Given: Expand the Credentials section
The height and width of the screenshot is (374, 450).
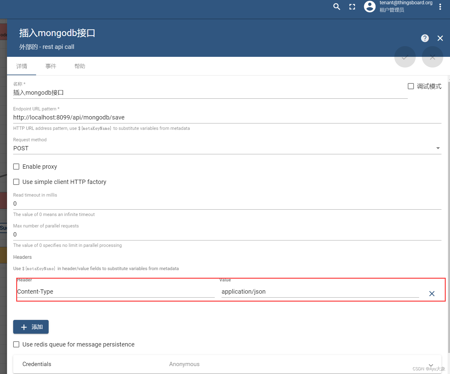Looking at the screenshot, I should [x=431, y=364].
